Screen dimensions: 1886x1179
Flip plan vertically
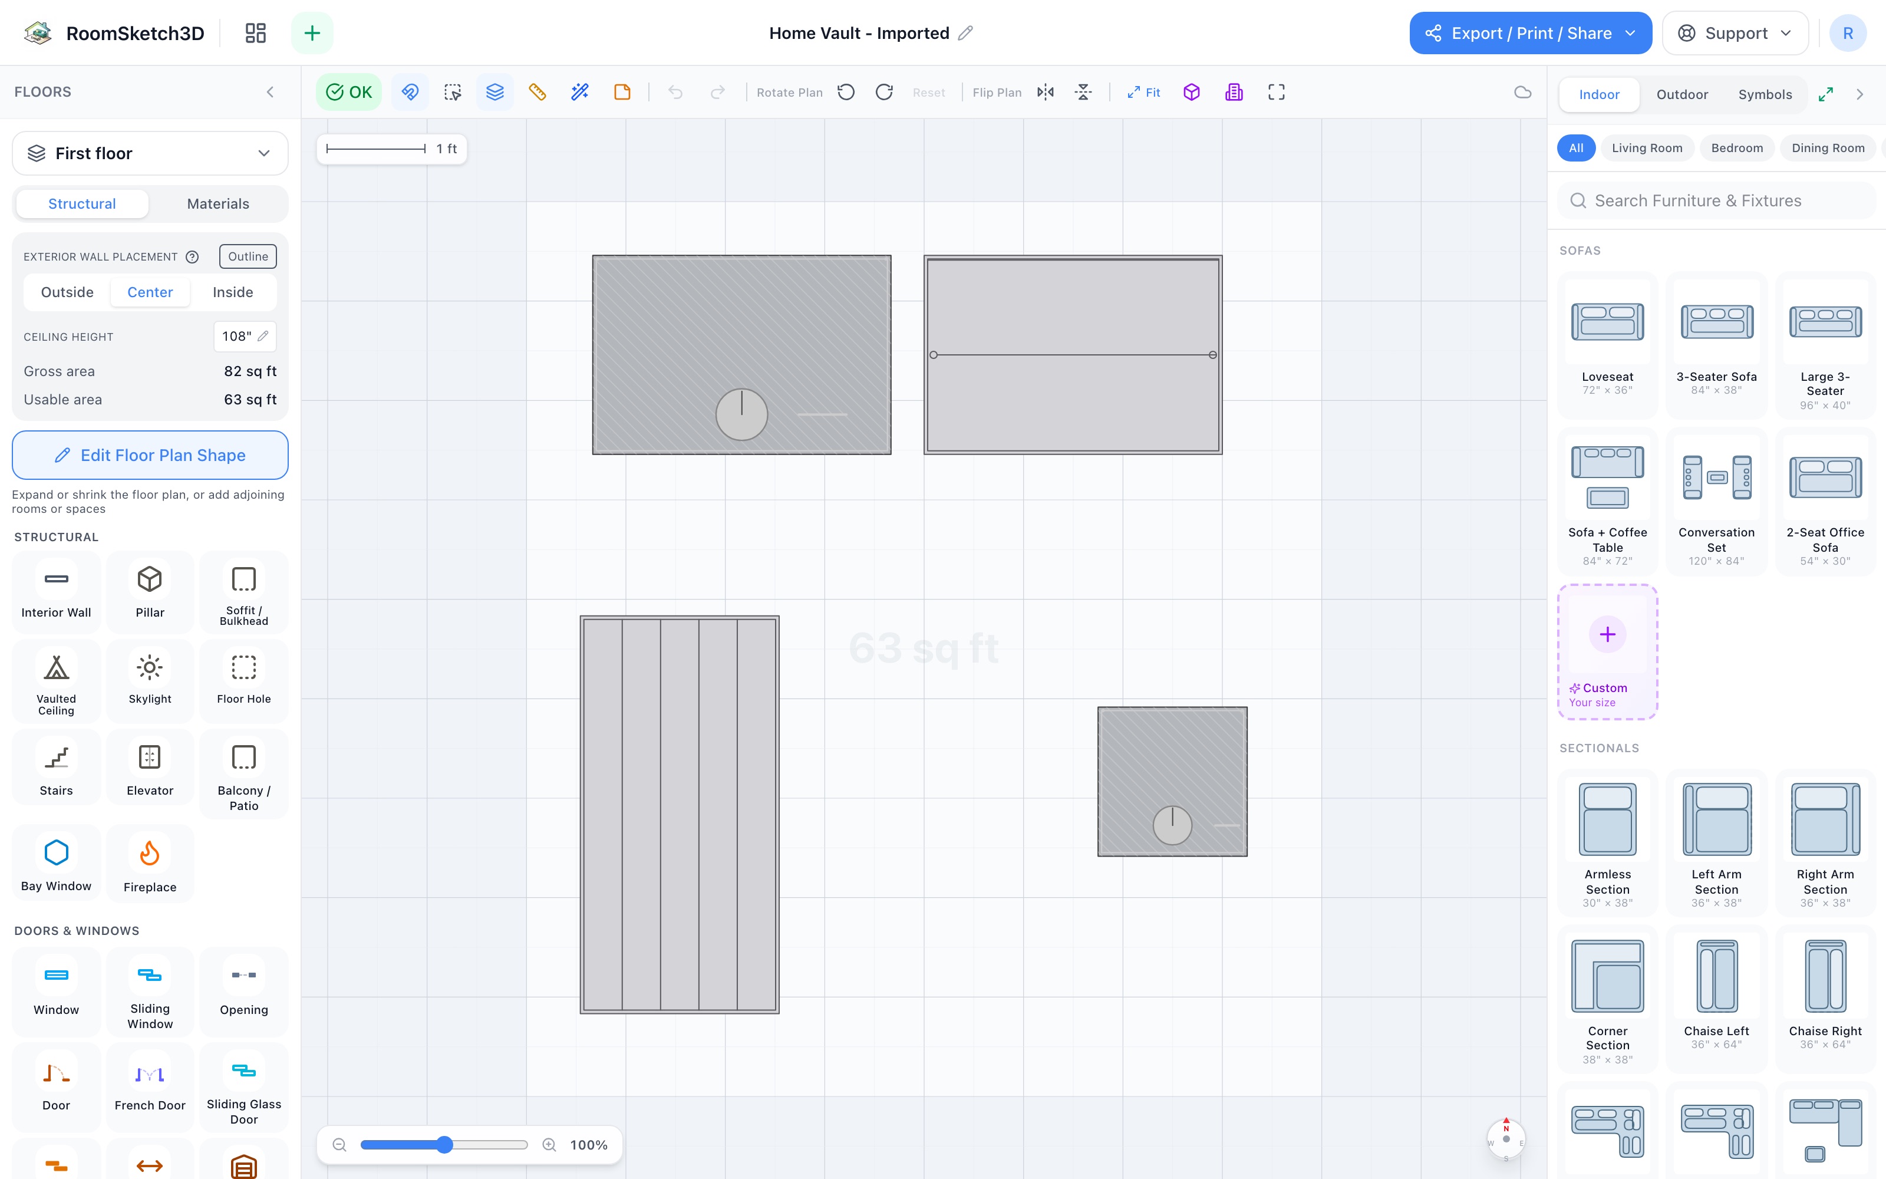pyautogui.click(x=1083, y=92)
